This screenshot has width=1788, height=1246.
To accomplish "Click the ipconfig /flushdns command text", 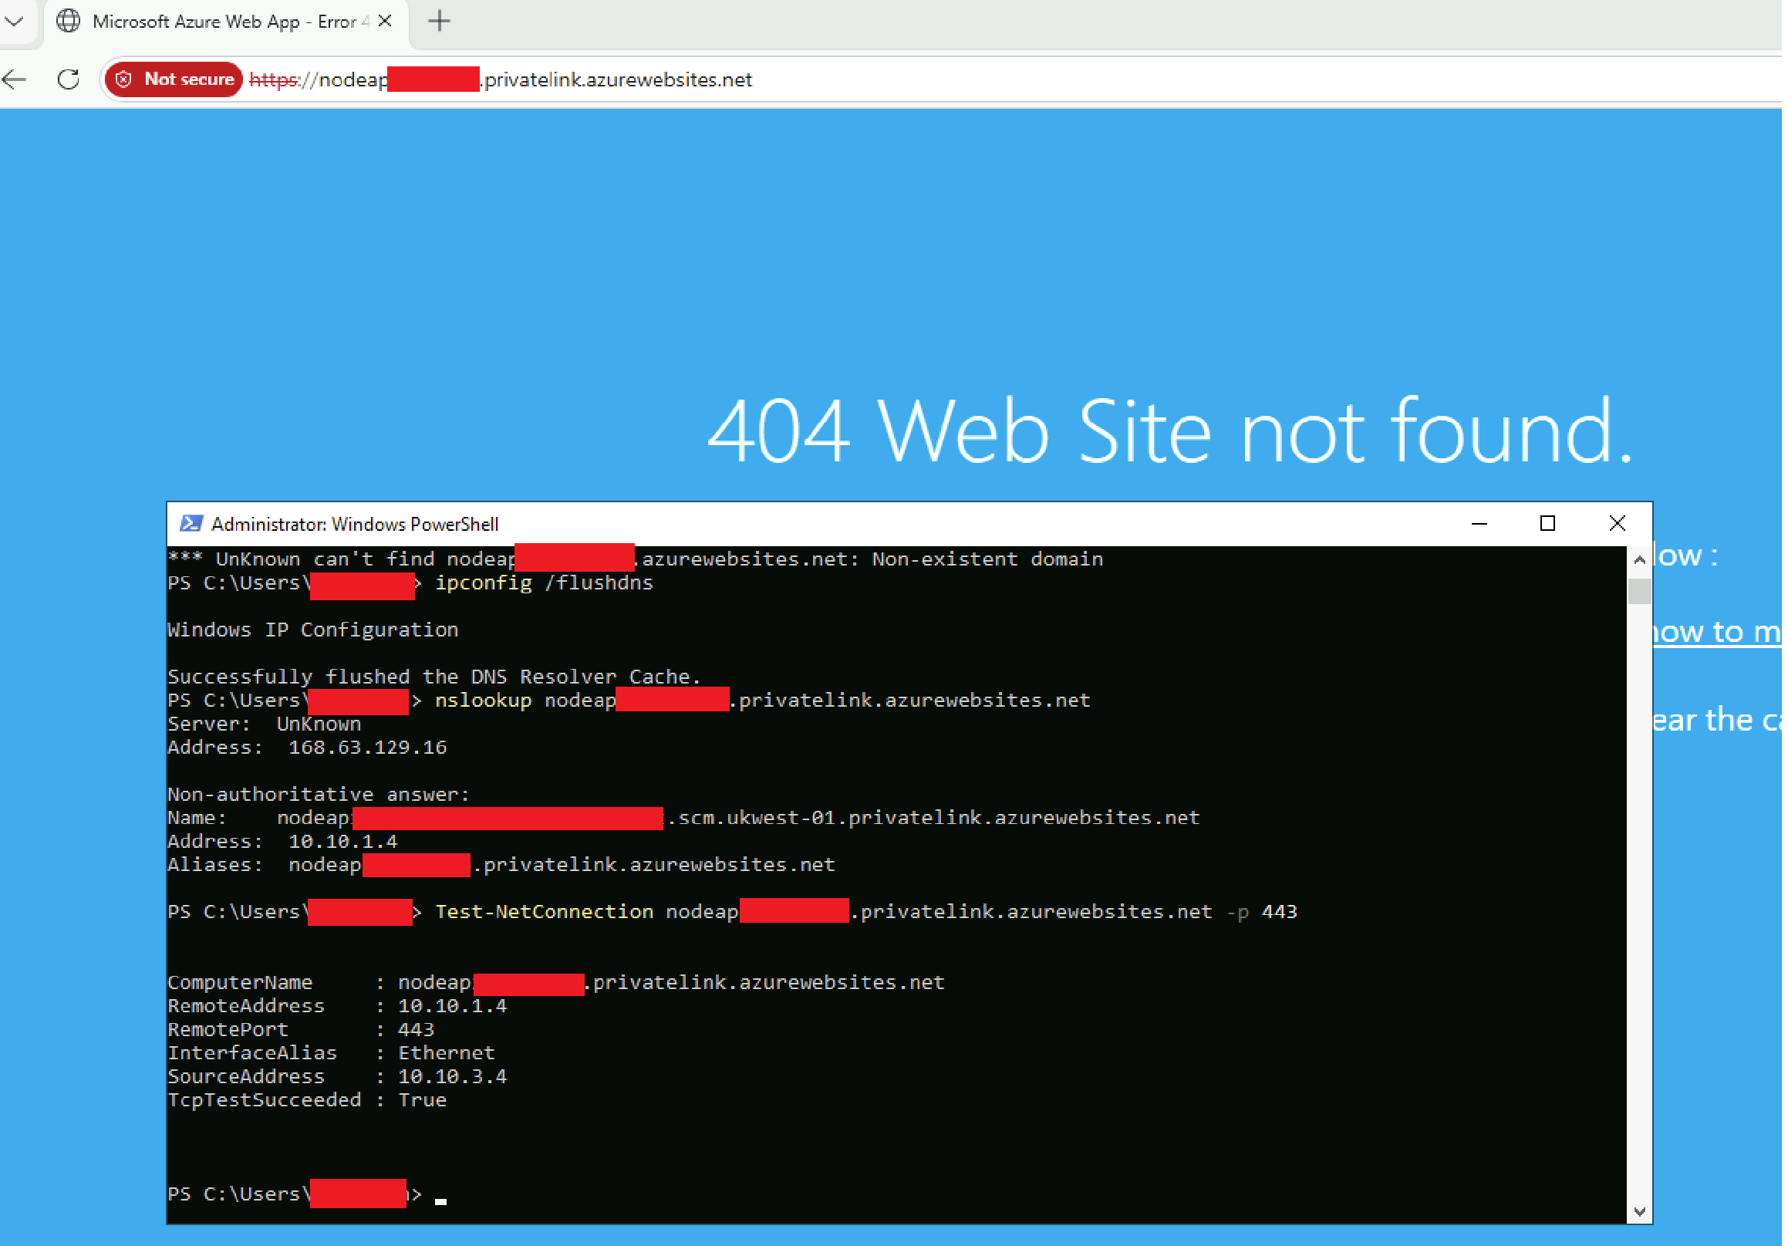I will coord(546,585).
